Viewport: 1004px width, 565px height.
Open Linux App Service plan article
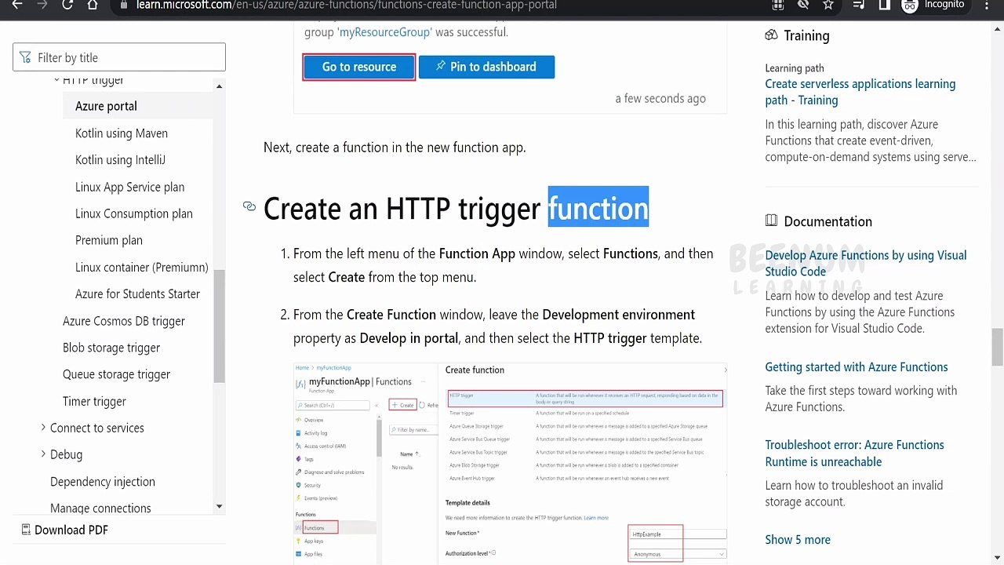click(130, 187)
